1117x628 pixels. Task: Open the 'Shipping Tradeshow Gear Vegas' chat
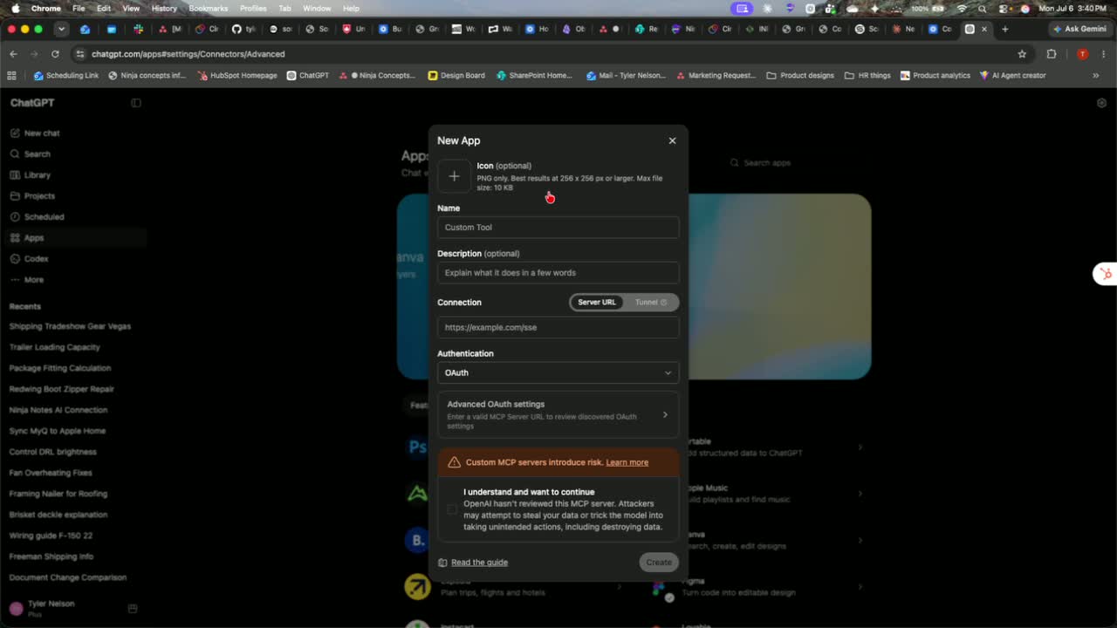coord(70,326)
